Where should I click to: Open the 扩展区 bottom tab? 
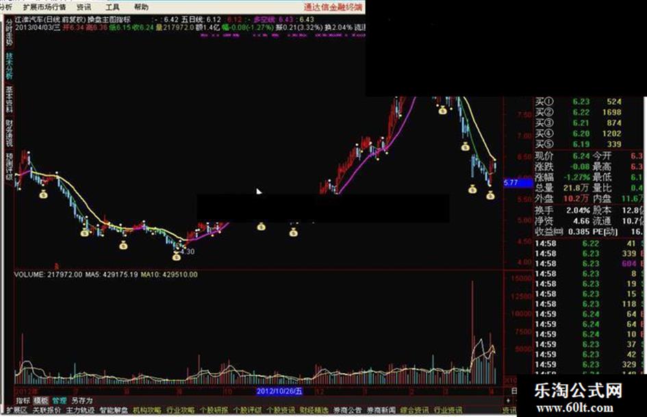(16, 410)
